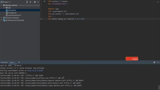The width and height of the screenshot is (160, 90).
Task: Click the red button overlay
Action: pyautogui.click(x=132, y=59)
